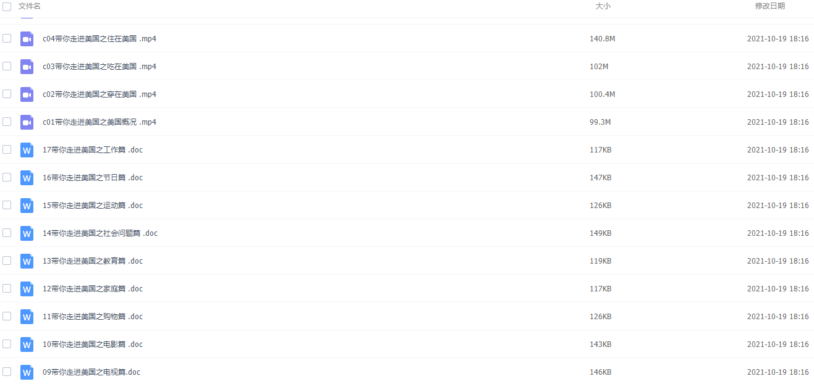The image size is (814, 384).
Task: Click the Word icon for file 13
Action: 27,261
